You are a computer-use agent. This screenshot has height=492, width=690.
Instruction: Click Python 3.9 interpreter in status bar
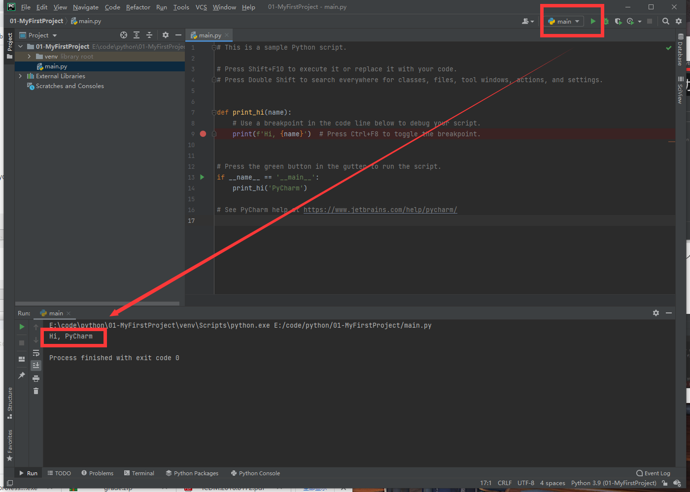(x=614, y=483)
